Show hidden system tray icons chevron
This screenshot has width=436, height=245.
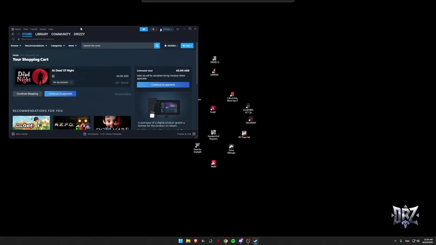click(395, 241)
